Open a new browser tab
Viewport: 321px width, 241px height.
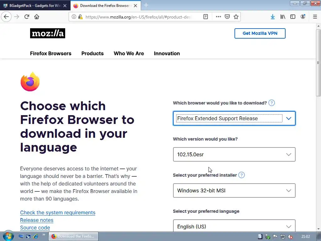[146, 5]
